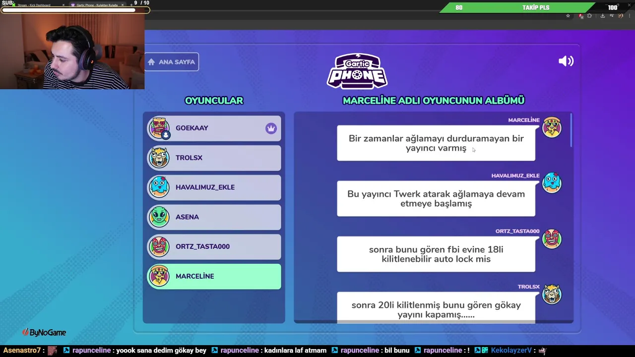Click TROLSX's avatar in the players list
The height and width of the screenshot is (357, 635).
pos(159,158)
